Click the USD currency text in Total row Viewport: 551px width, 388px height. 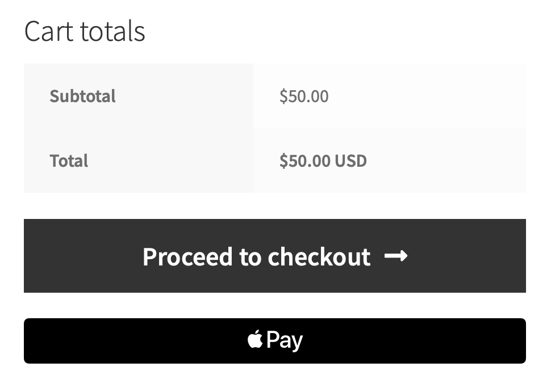pyautogui.click(x=350, y=161)
